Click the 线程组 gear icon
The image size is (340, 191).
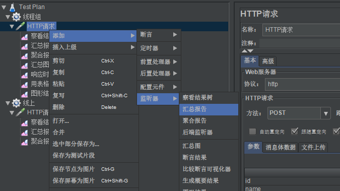pos(16,17)
